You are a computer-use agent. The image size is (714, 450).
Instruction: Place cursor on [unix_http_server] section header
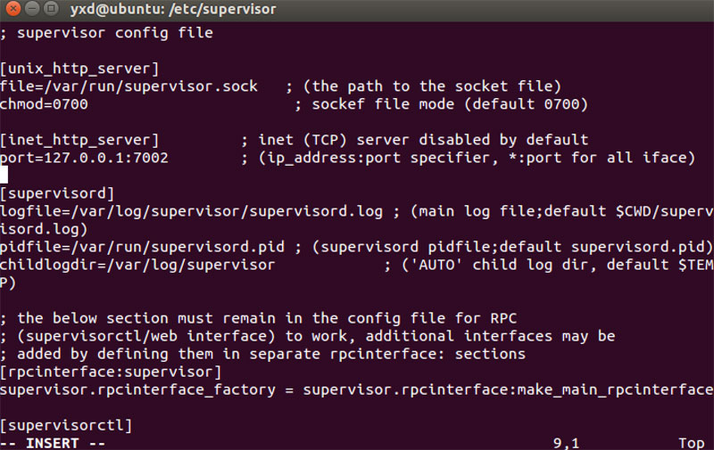[79, 69]
